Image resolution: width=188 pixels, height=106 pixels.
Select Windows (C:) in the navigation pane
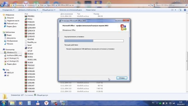point(12,52)
